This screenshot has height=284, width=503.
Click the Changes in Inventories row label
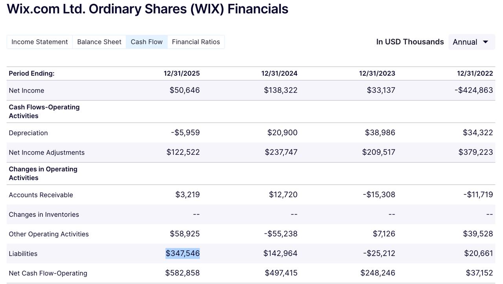coord(44,215)
